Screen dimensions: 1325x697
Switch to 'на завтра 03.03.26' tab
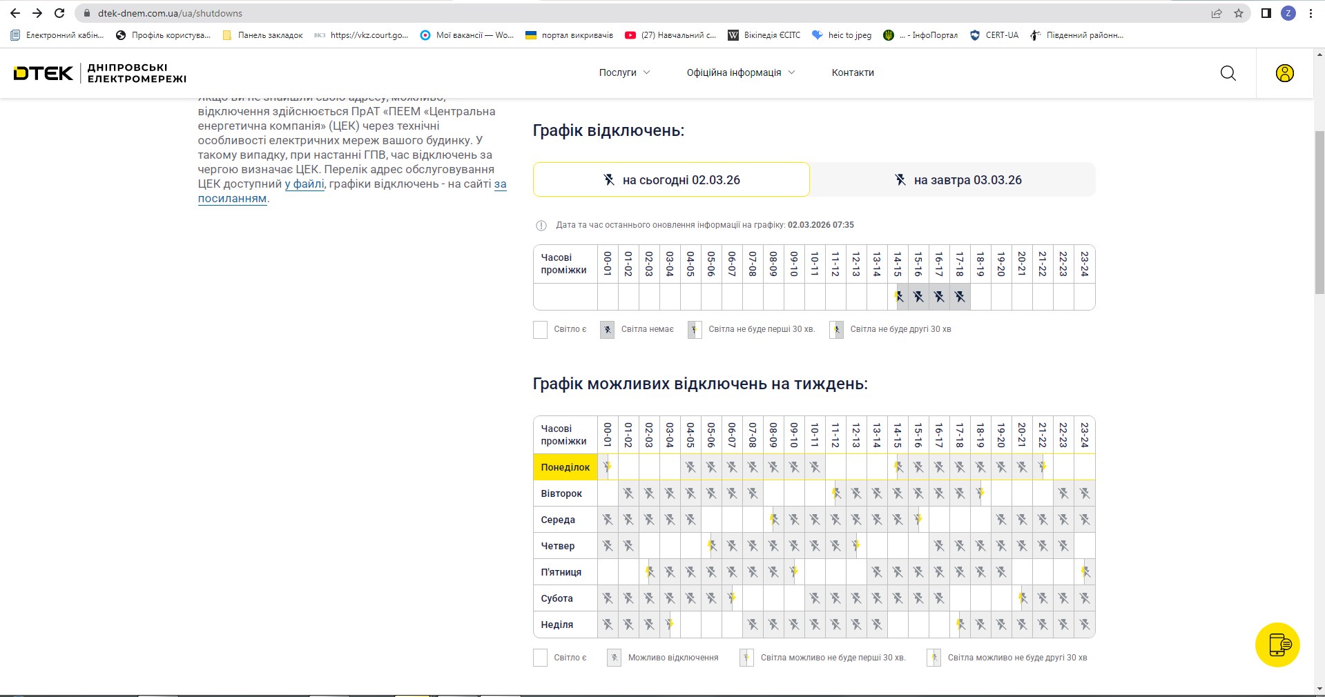pos(957,180)
